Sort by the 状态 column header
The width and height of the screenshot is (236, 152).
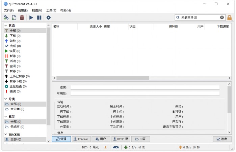[141, 27]
